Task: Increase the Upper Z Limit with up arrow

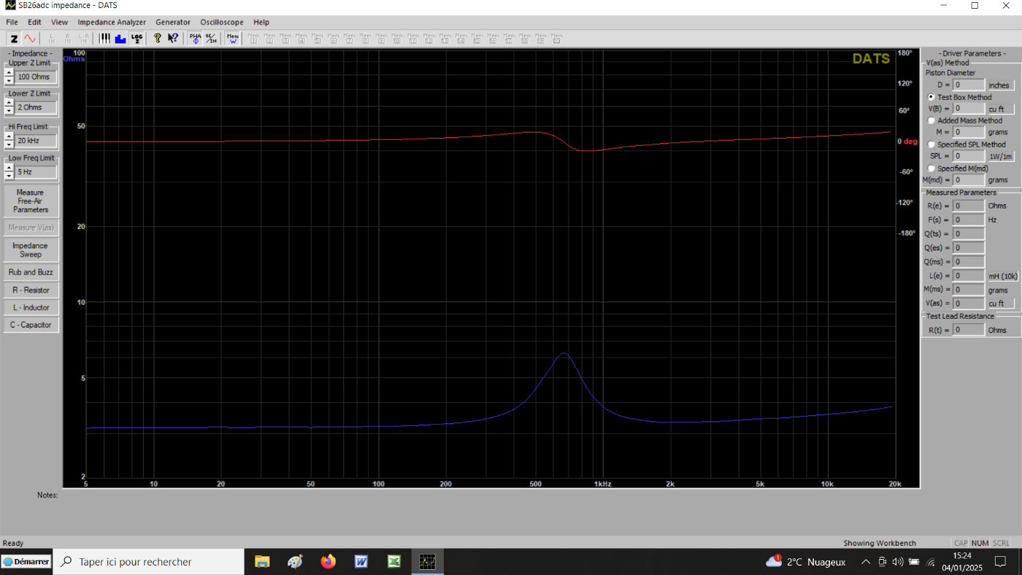Action: pos(9,73)
